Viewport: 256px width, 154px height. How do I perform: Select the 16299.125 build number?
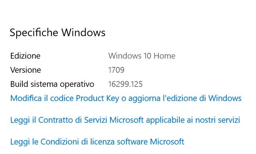click(125, 84)
